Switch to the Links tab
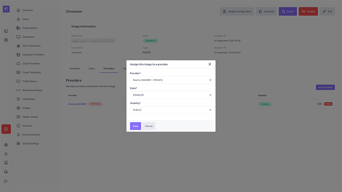 pyautogui.click(x=92, y=69)
